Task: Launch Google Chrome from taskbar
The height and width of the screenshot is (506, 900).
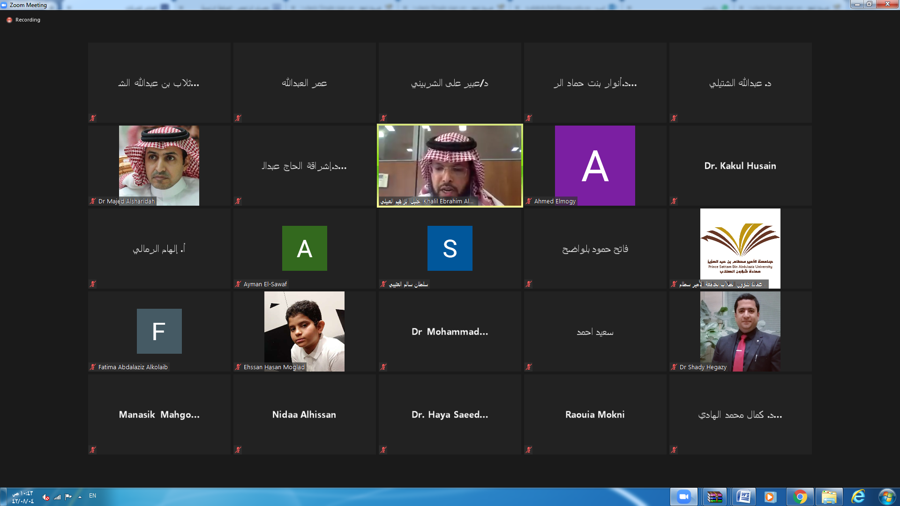Action: [x=800, y=497]
